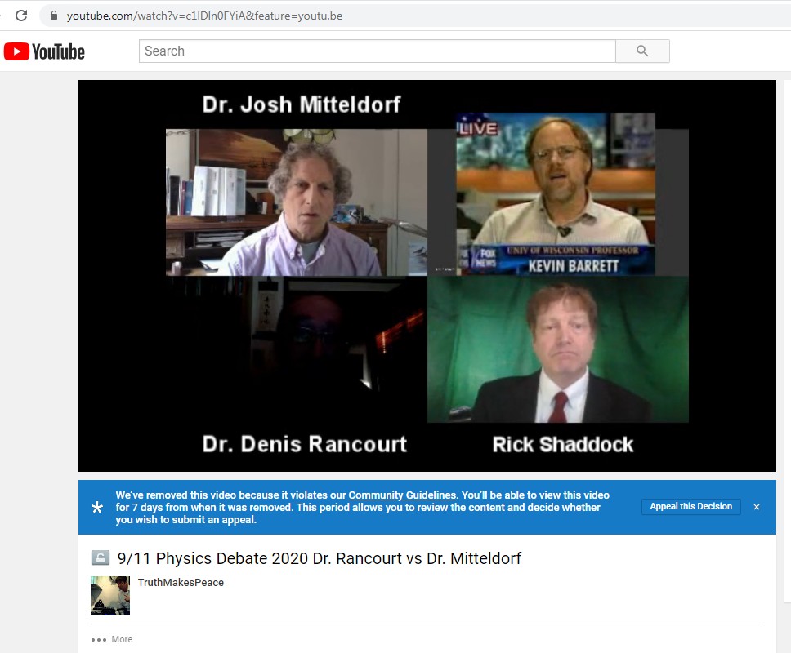This screenshot has width=791, height=653.
Task: Click the lock icon beside the video title
Action: [100, 558]
